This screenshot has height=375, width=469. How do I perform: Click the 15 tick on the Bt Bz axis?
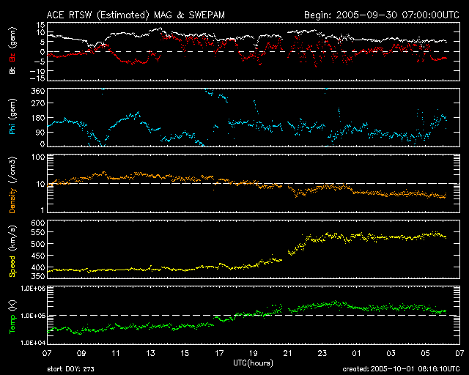pyautogui.click(x=41, y=25)
